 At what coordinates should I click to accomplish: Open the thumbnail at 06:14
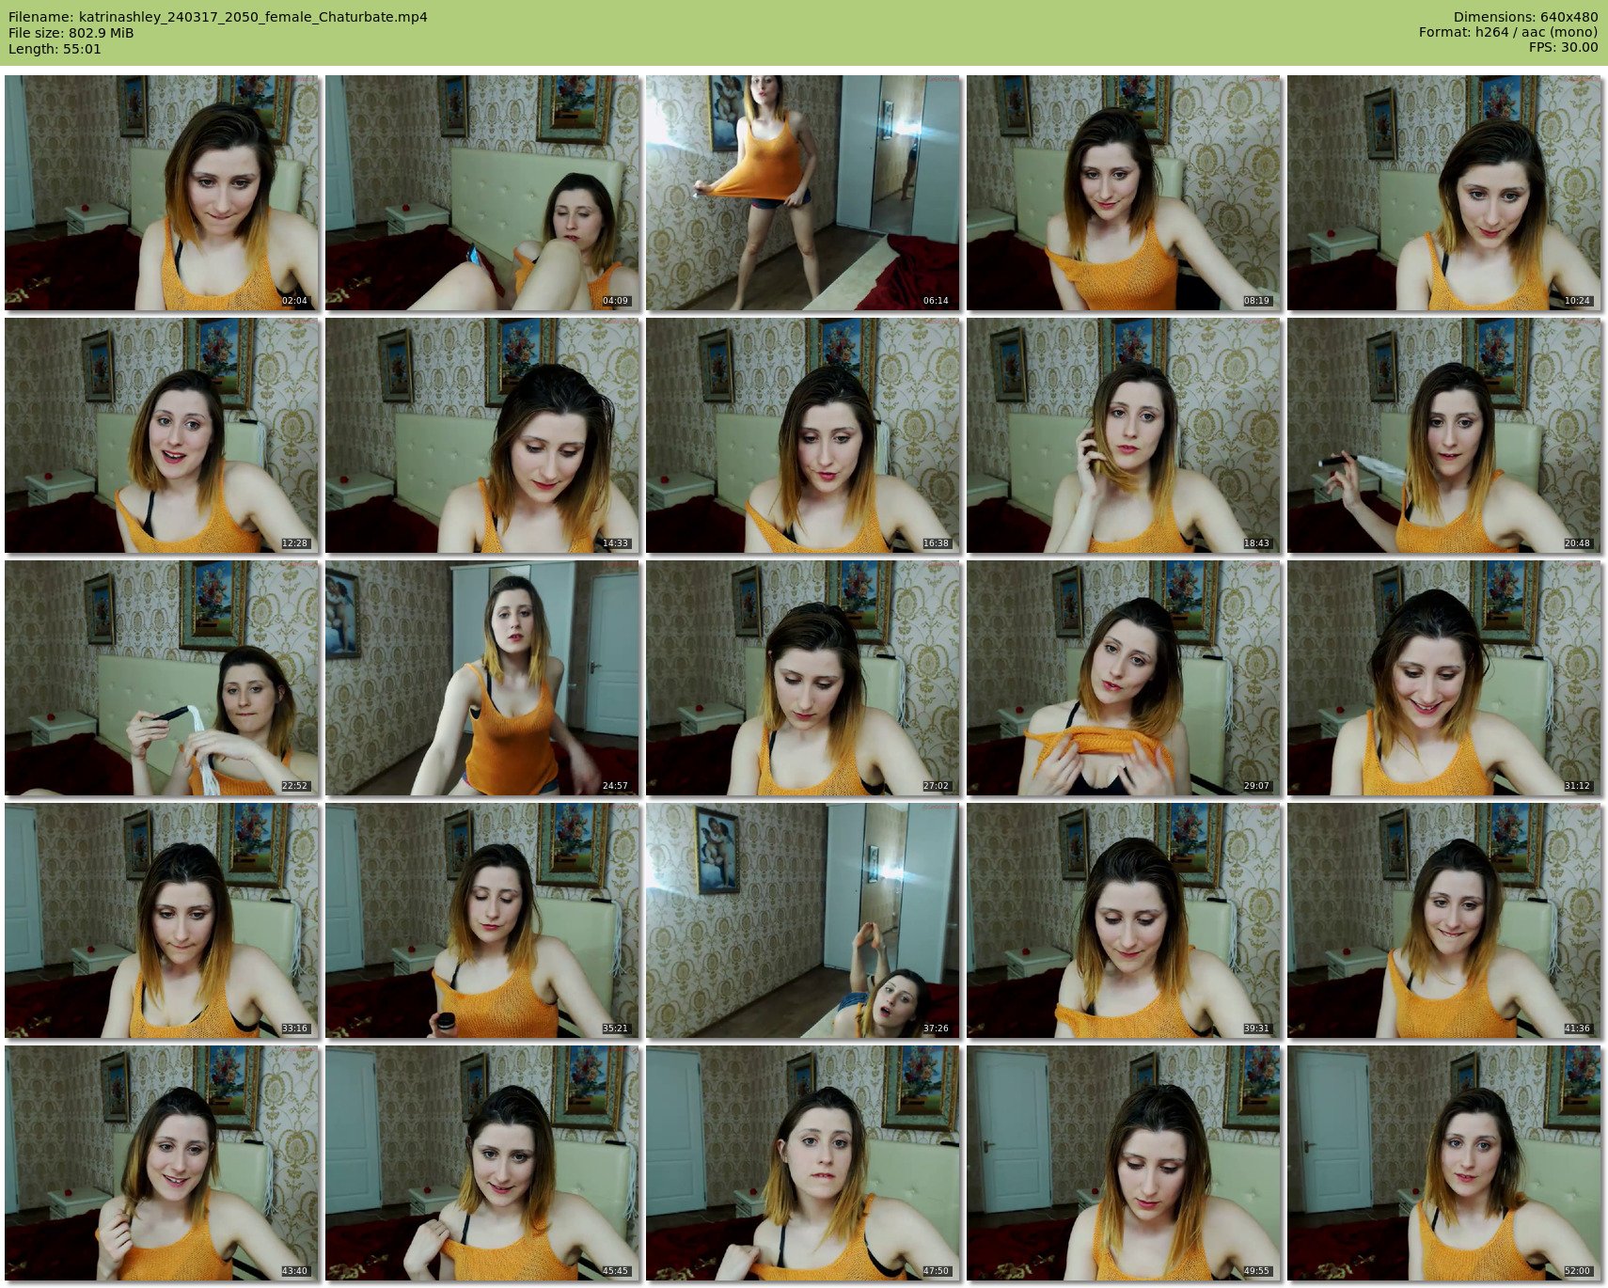[x=802, y=193]
